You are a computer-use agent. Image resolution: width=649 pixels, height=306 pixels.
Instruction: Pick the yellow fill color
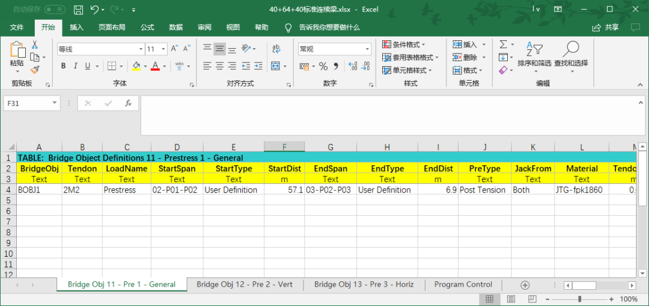point(136,66)
